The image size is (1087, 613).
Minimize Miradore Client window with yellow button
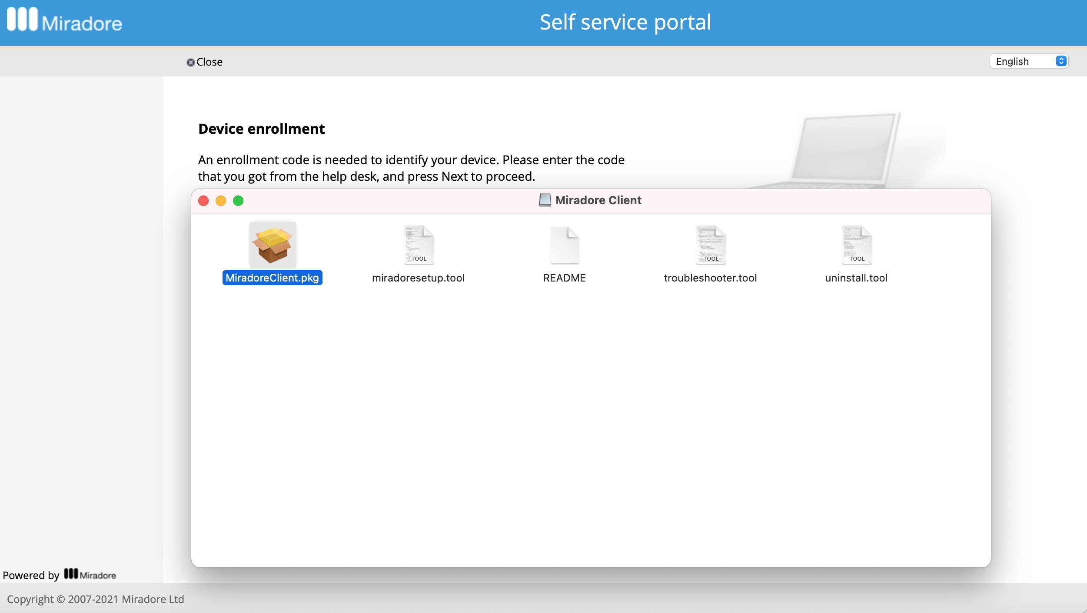pos(221,201)
